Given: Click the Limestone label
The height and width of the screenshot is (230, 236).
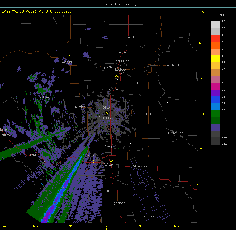Looking at the screenshot, I should point(42,97).
